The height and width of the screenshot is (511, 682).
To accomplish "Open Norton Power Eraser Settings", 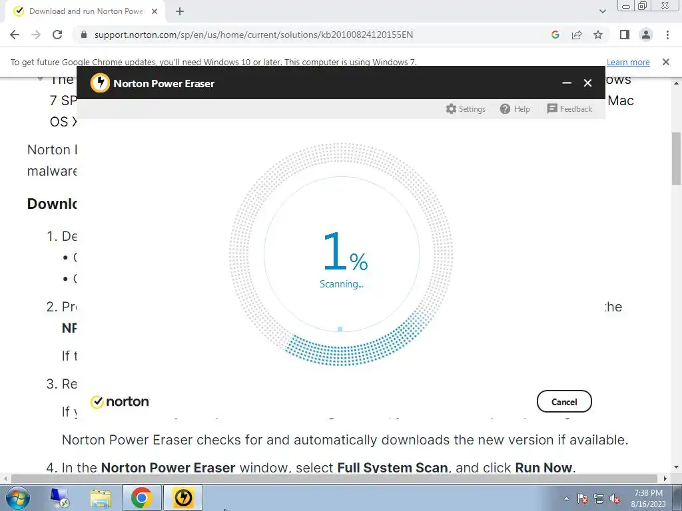I will tap(466, 109).
